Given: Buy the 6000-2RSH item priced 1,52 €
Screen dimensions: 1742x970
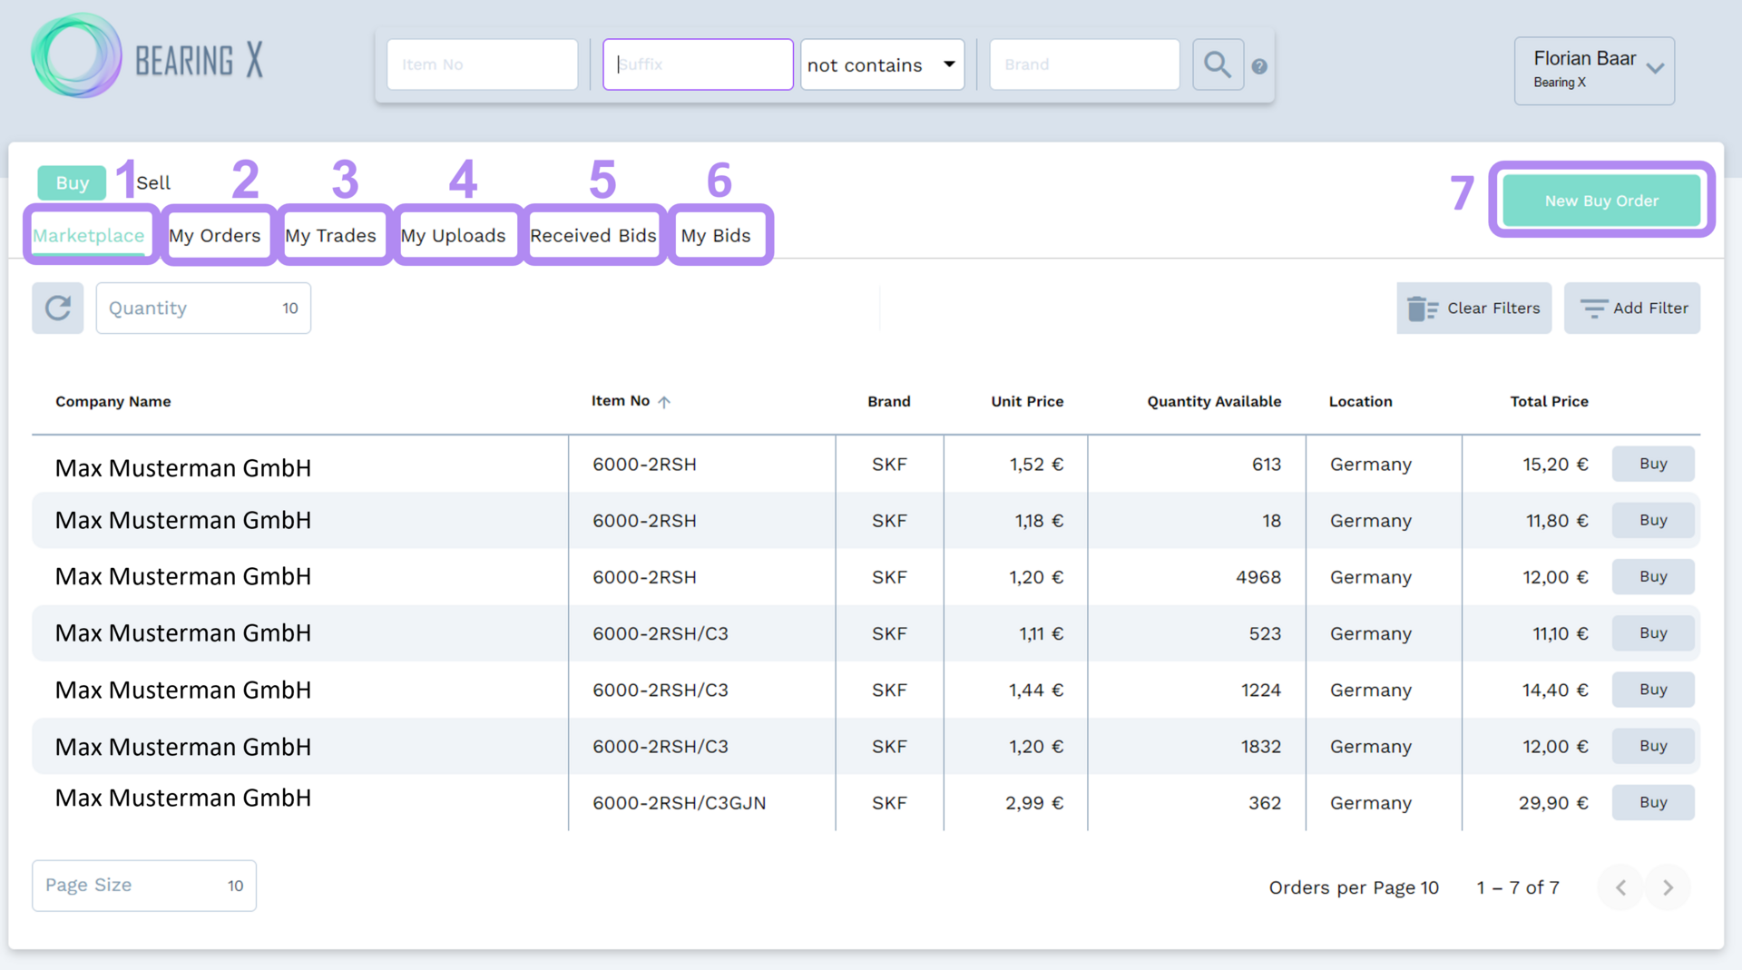Looking at the screenshot, I should [1653, 464].
